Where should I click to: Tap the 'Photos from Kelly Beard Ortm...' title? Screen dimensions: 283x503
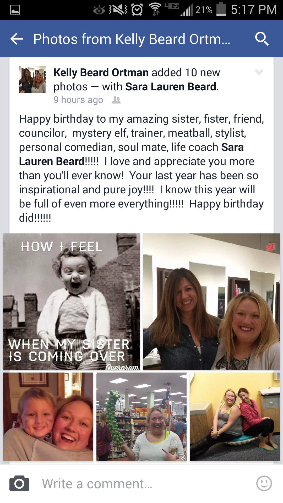[132, 39]
